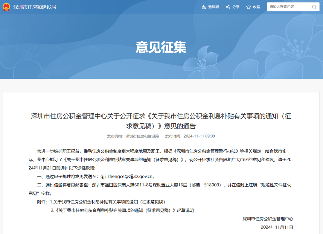Click the 发布时间：2024-11-11 09:00 text

(190, 136)
